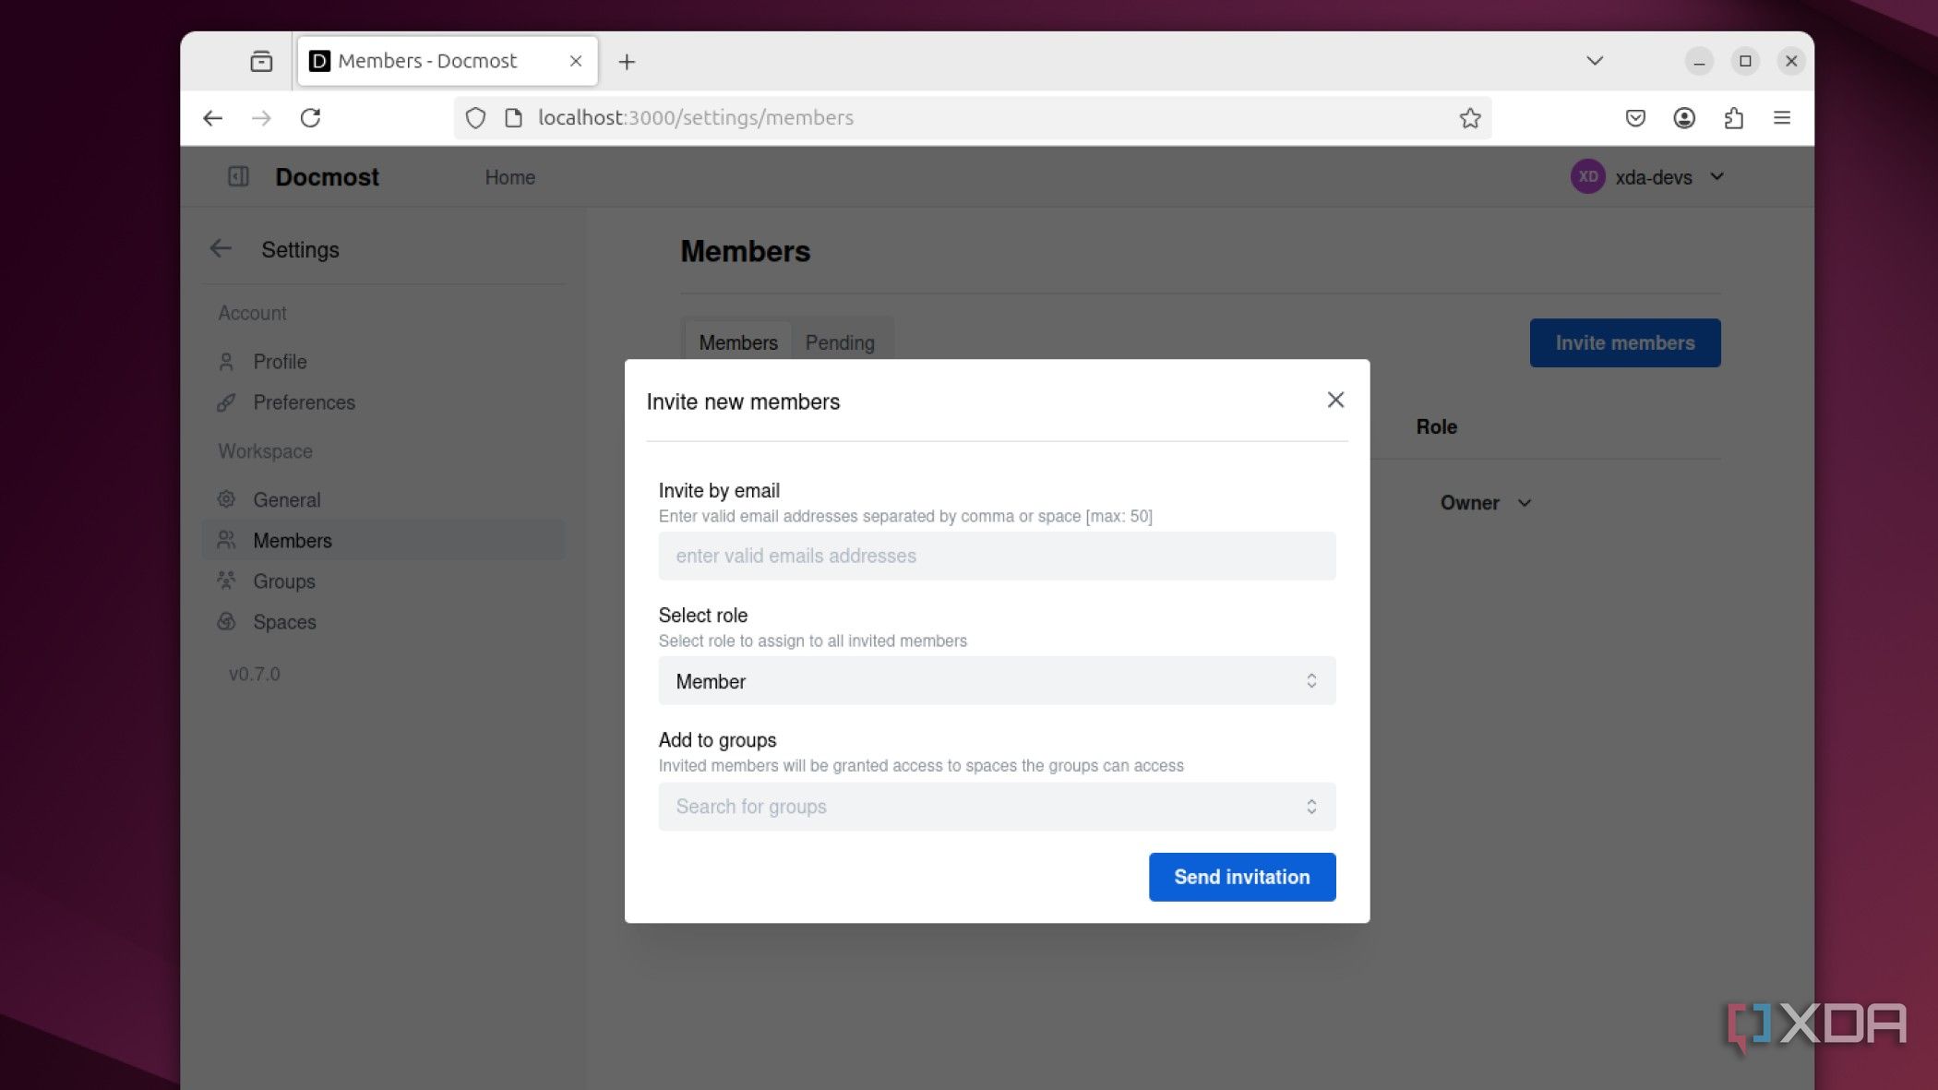Click the XD user avatar
The height and width of the screenshot is (1090, 1938).
[x=1587, y=176]
